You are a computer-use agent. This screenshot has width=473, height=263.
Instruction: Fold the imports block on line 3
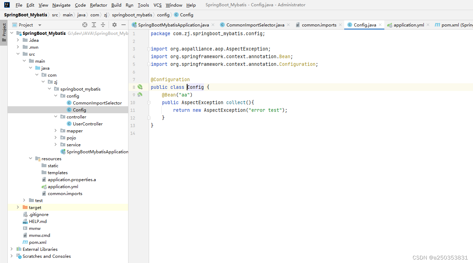pos(149,49)
